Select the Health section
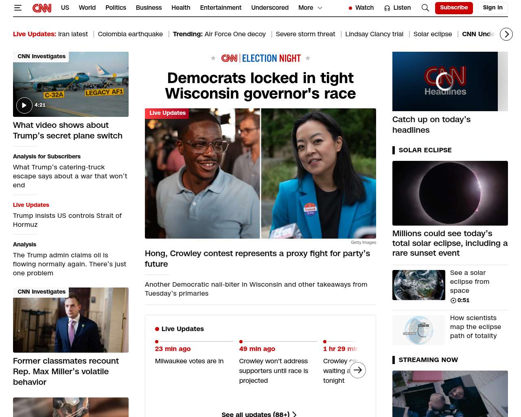Screen dimensions: 521x417 click(181, 8)
